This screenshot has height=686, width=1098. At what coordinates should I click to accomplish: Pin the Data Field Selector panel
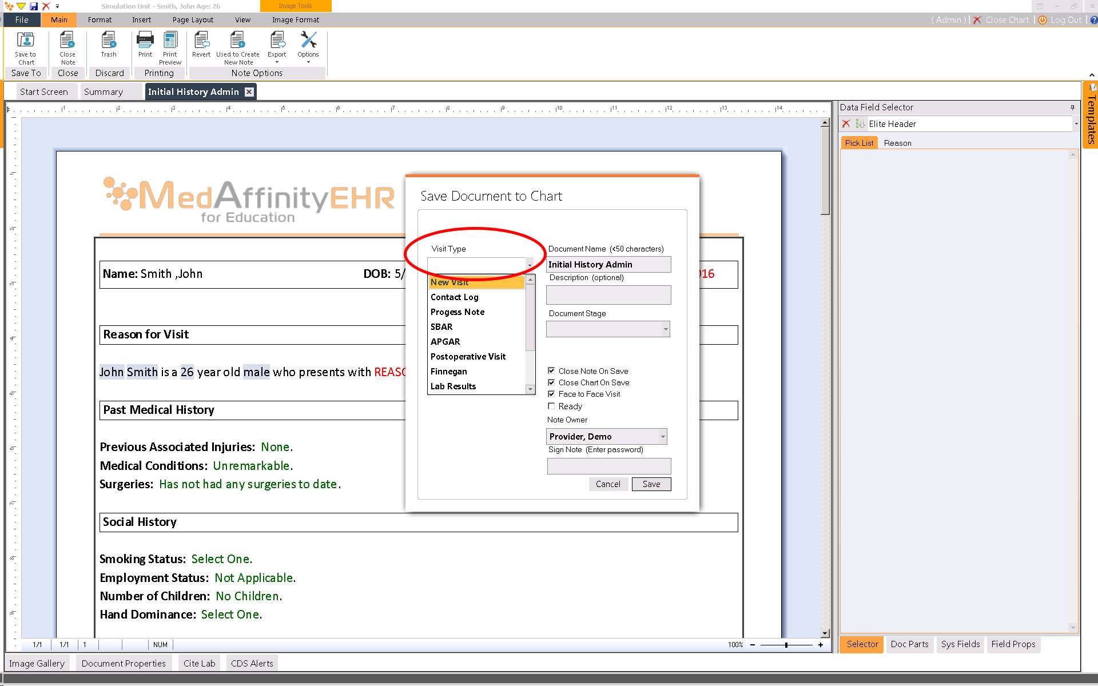pos(1072,107)
